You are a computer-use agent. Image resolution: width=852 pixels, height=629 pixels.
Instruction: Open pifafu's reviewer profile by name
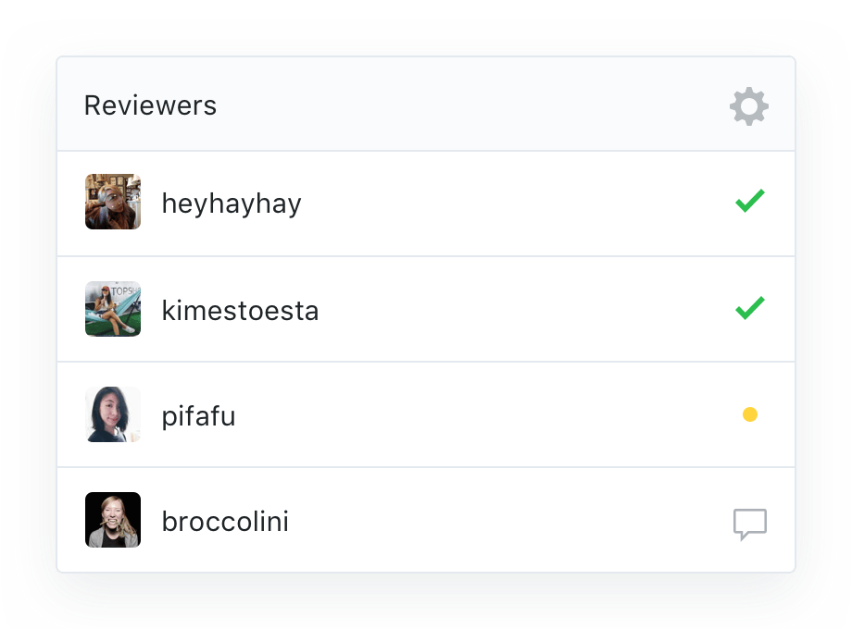click(x=197, y=415)
